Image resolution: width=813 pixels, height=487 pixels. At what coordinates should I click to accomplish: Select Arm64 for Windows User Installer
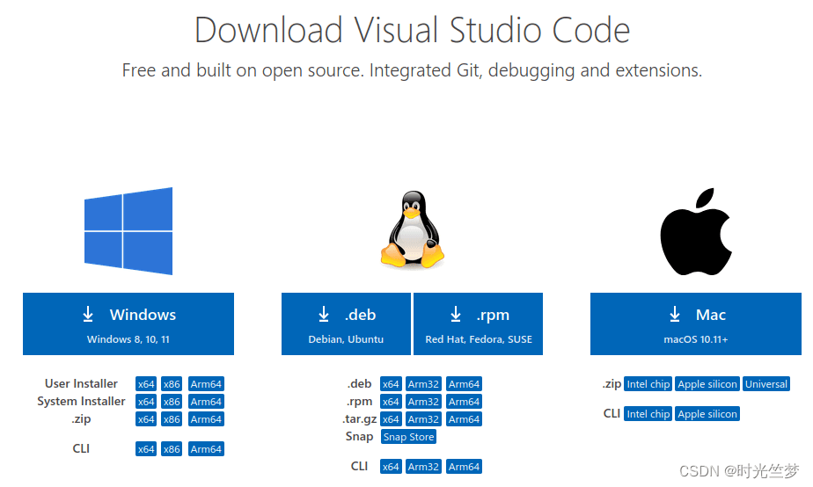pos(206,384)
